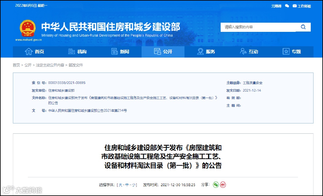Click the article headline text
The width and height of the screenshot is (323, 196).
[162, 157]
